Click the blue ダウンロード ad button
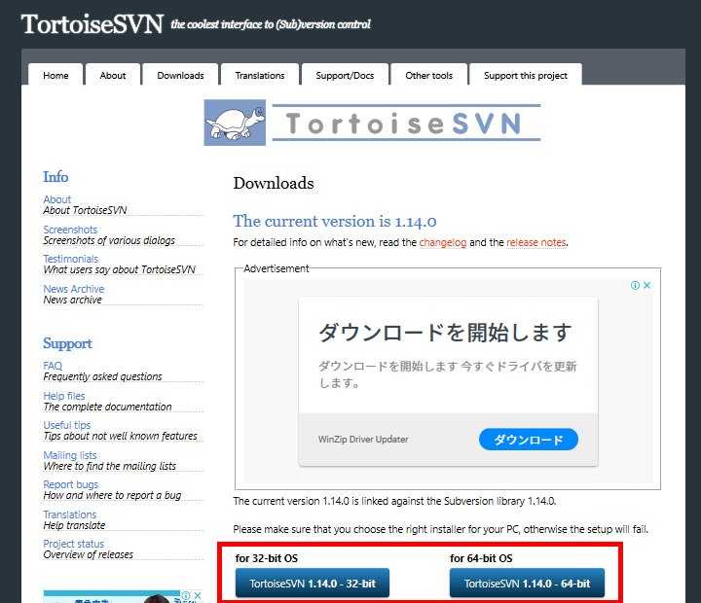The height and width of the screenshot is (603, 701). (x=529, y=440)
